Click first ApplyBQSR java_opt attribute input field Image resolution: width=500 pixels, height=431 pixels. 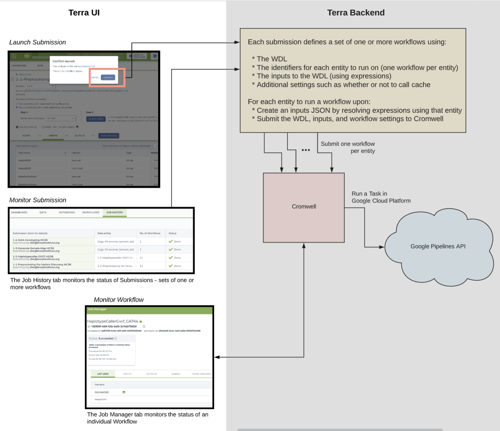[x=155, y=160]
